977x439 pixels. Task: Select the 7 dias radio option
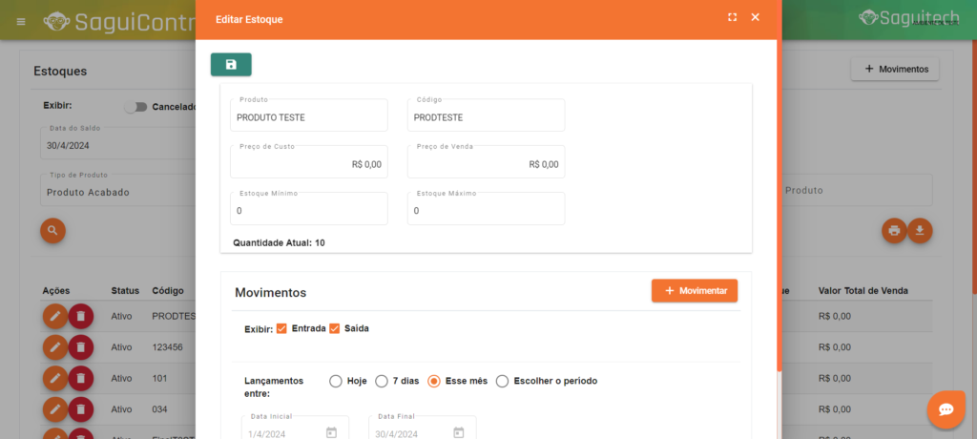click(x=382, y=381)
